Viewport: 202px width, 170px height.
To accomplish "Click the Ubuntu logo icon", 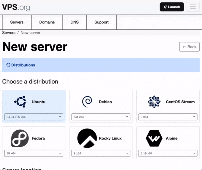I will pos(20,102).
